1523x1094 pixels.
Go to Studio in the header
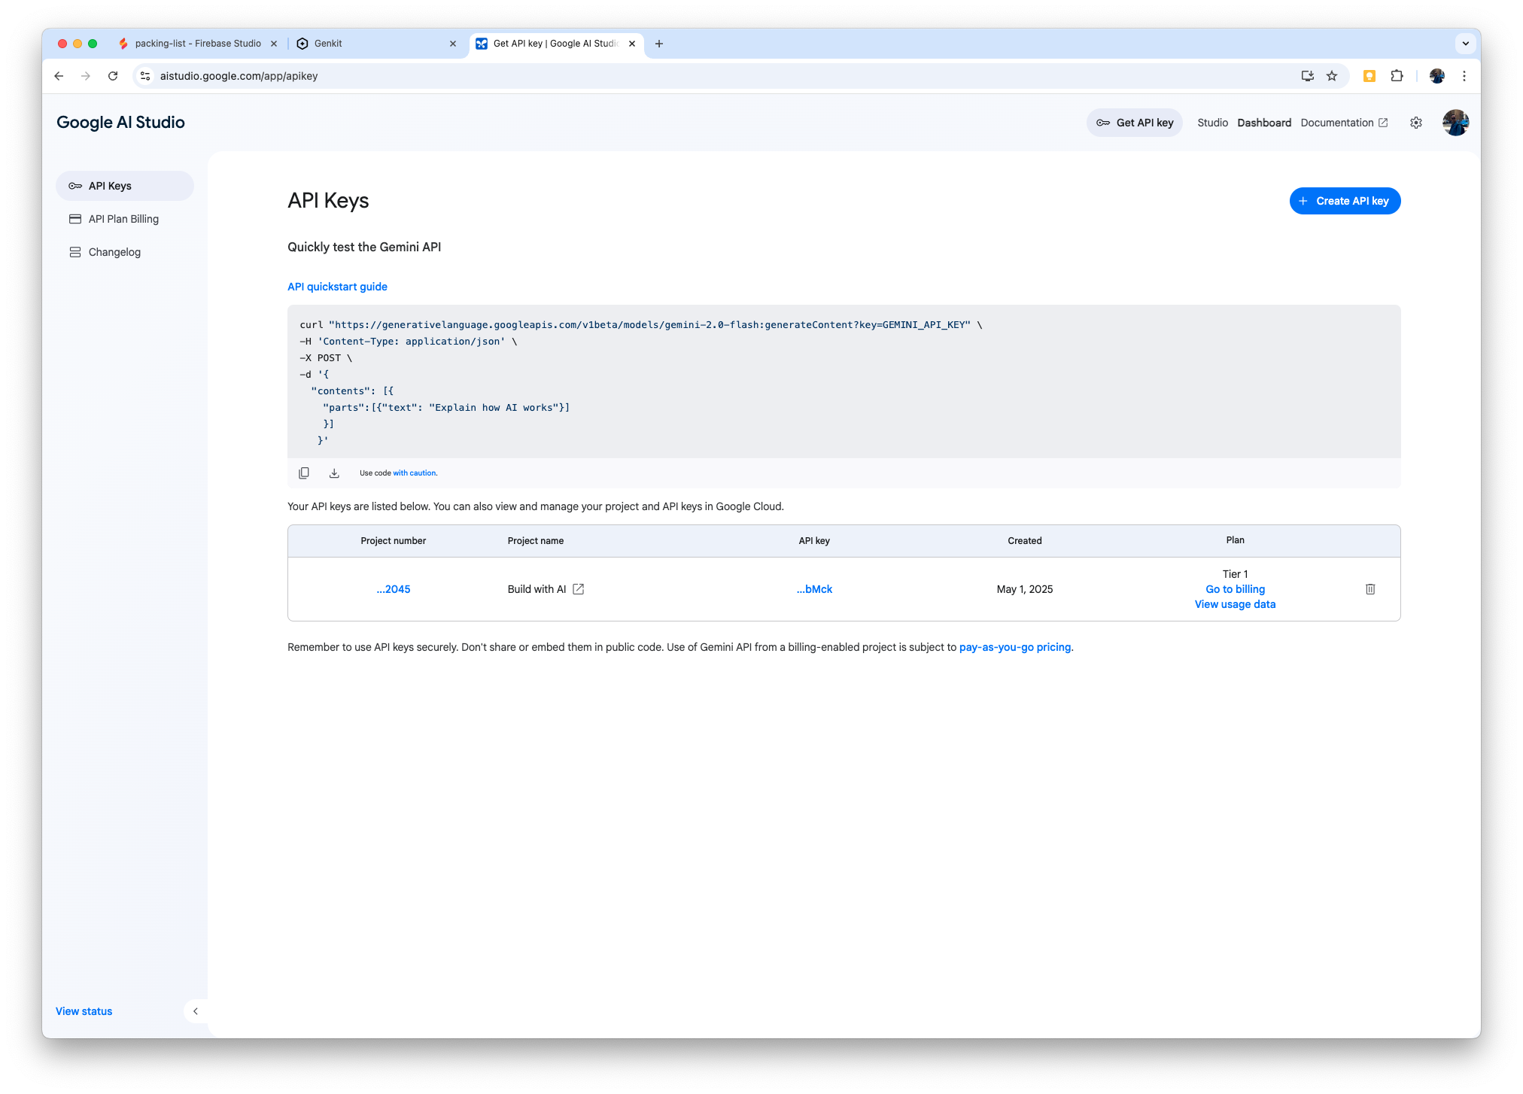pos(1212,123)
